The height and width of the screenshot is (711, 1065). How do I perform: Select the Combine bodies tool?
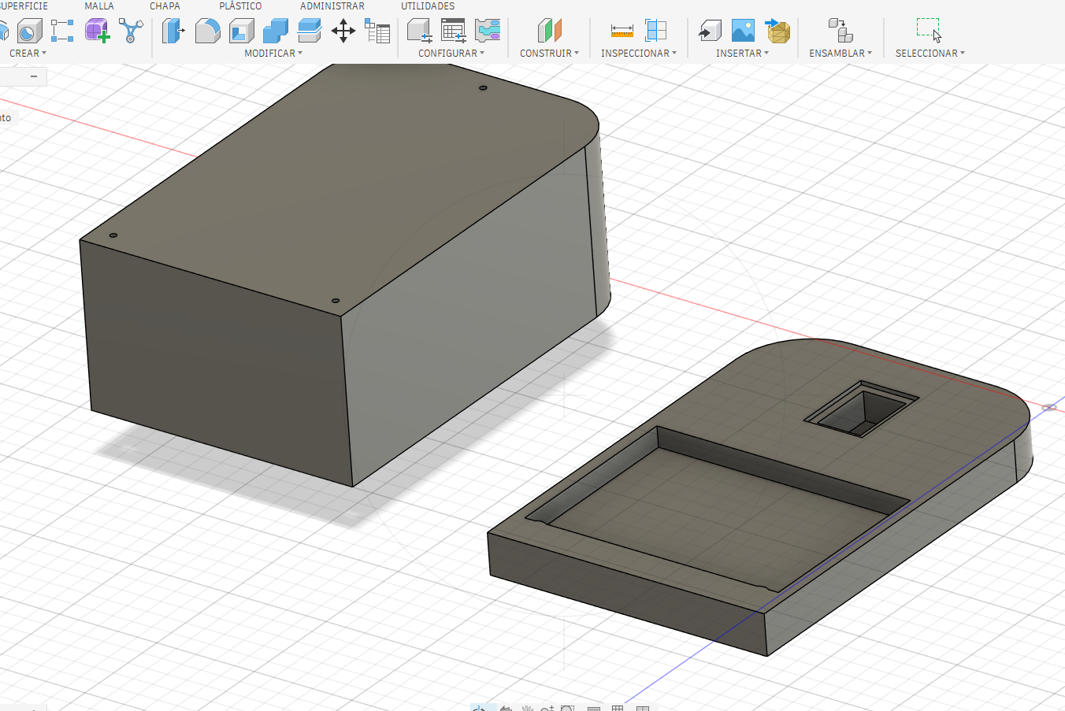pyautogui.click(x=275, y=31)
